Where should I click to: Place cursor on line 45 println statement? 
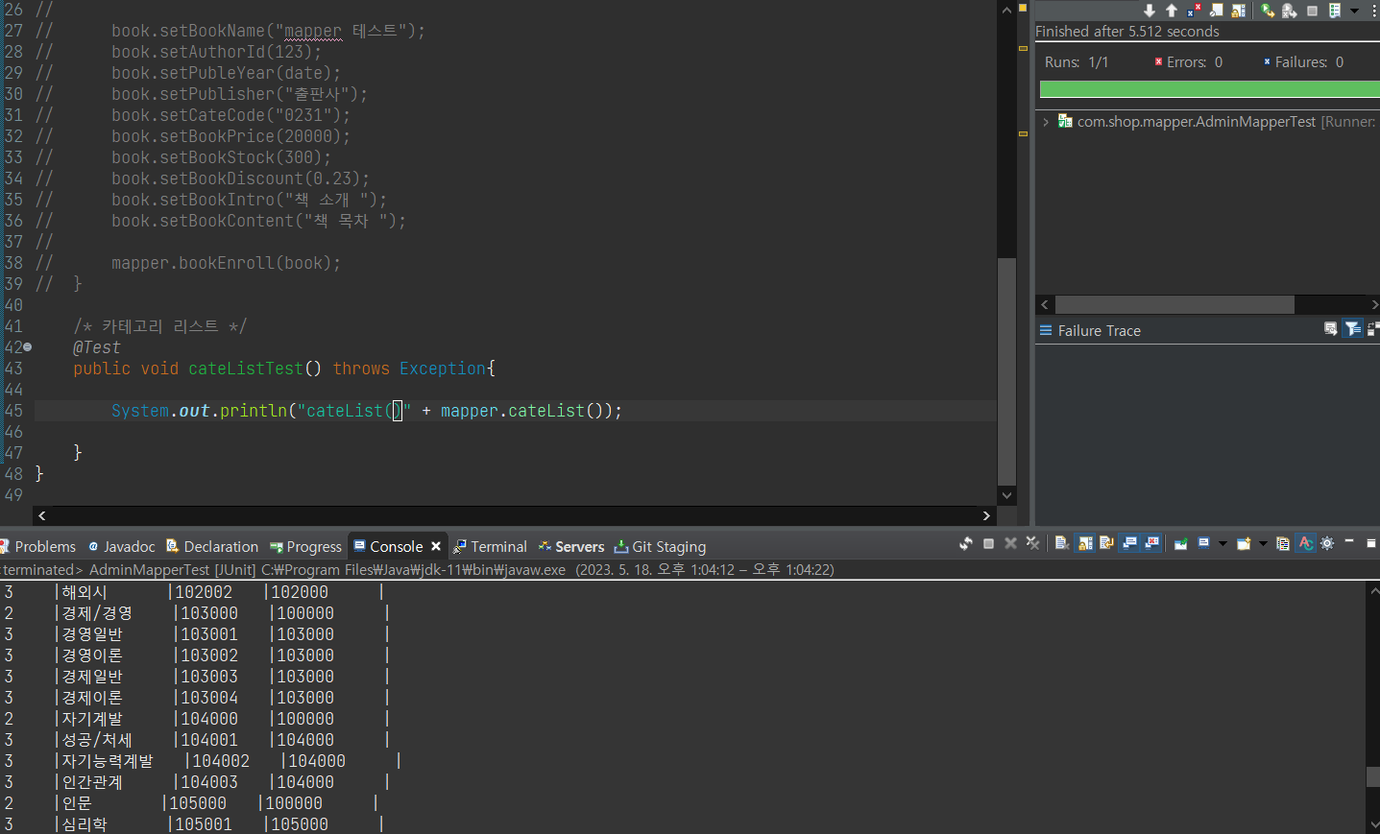click(366, 411)
